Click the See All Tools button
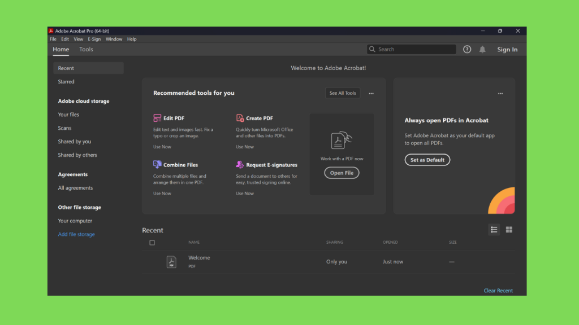 click(343, 93)
